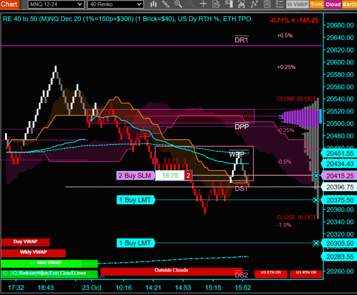Image resolution: width=357 pixels, height=295 pixels.
Task: Click the CLOSE 16 OCT label
Action: 296,217
